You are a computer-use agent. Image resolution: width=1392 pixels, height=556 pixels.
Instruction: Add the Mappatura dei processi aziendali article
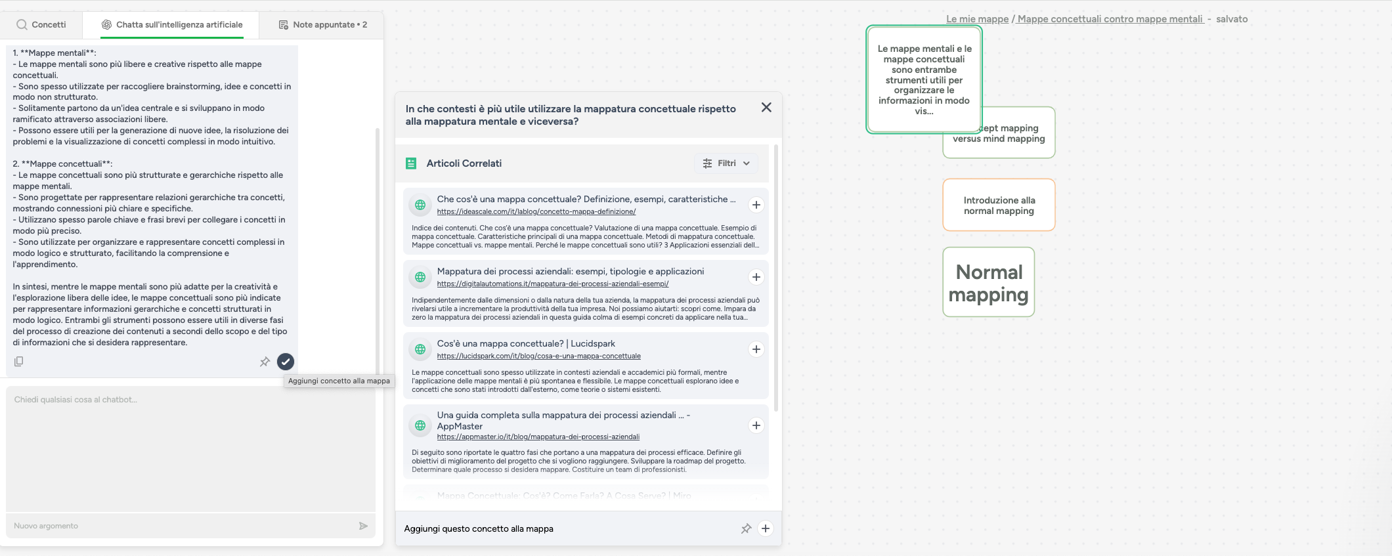click(x=756, y=277)
